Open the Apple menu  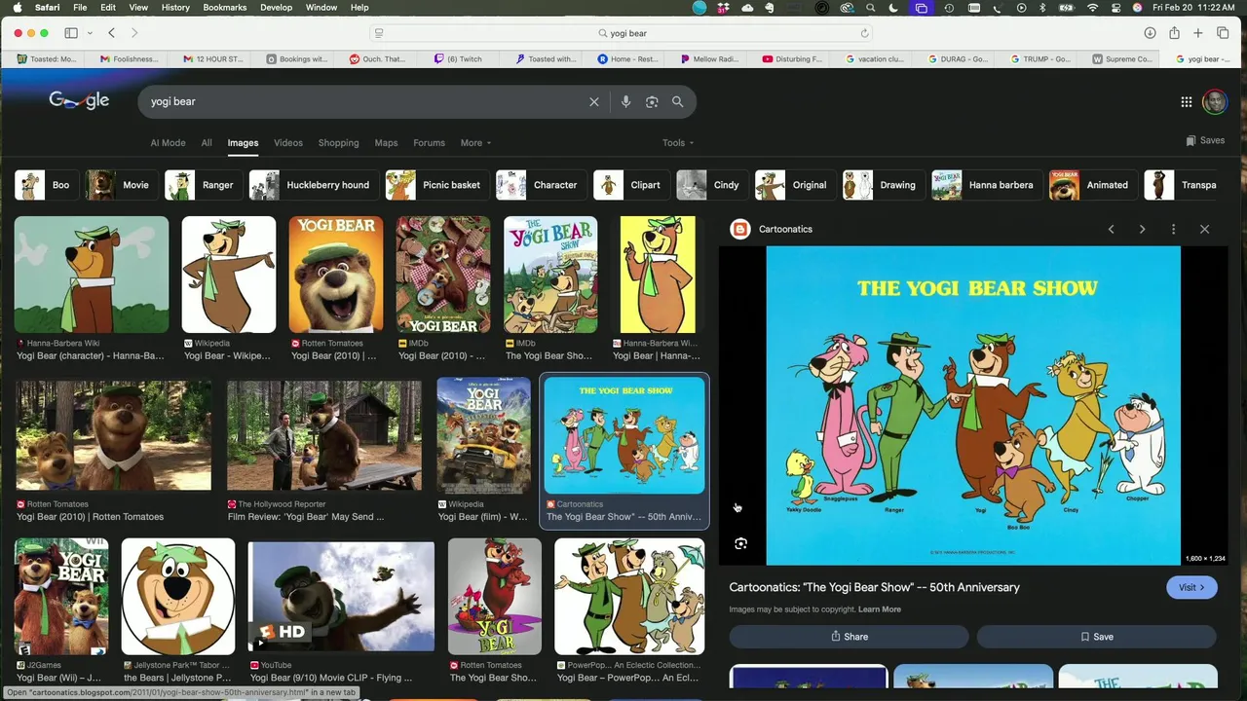coord(17,8)
